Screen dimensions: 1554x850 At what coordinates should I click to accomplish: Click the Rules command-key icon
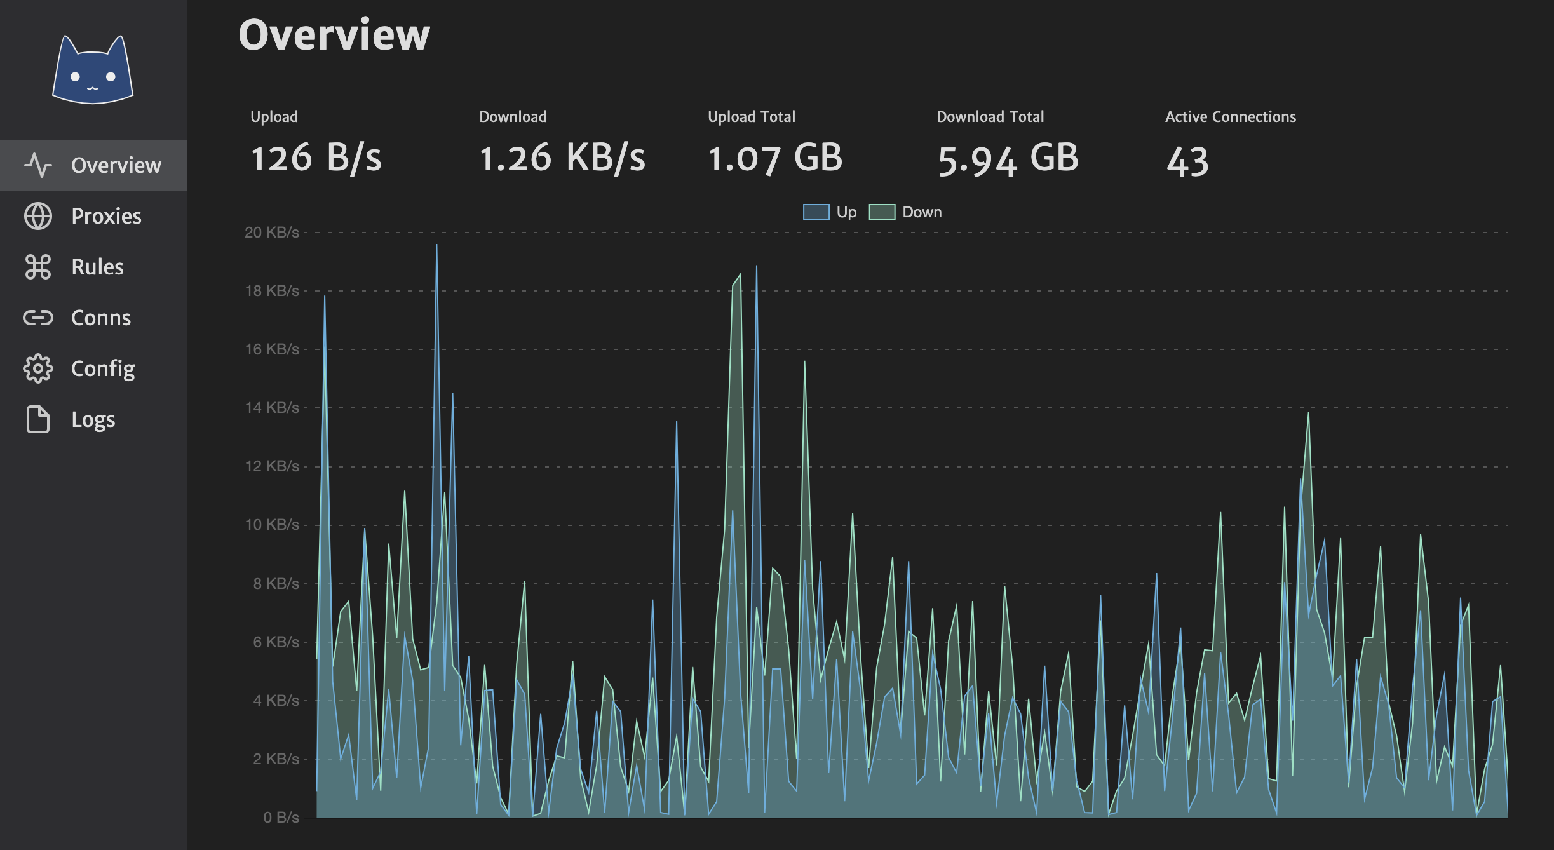(37, 267)
